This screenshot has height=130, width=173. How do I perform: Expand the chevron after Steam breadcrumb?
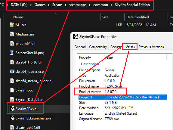[66, 5]
